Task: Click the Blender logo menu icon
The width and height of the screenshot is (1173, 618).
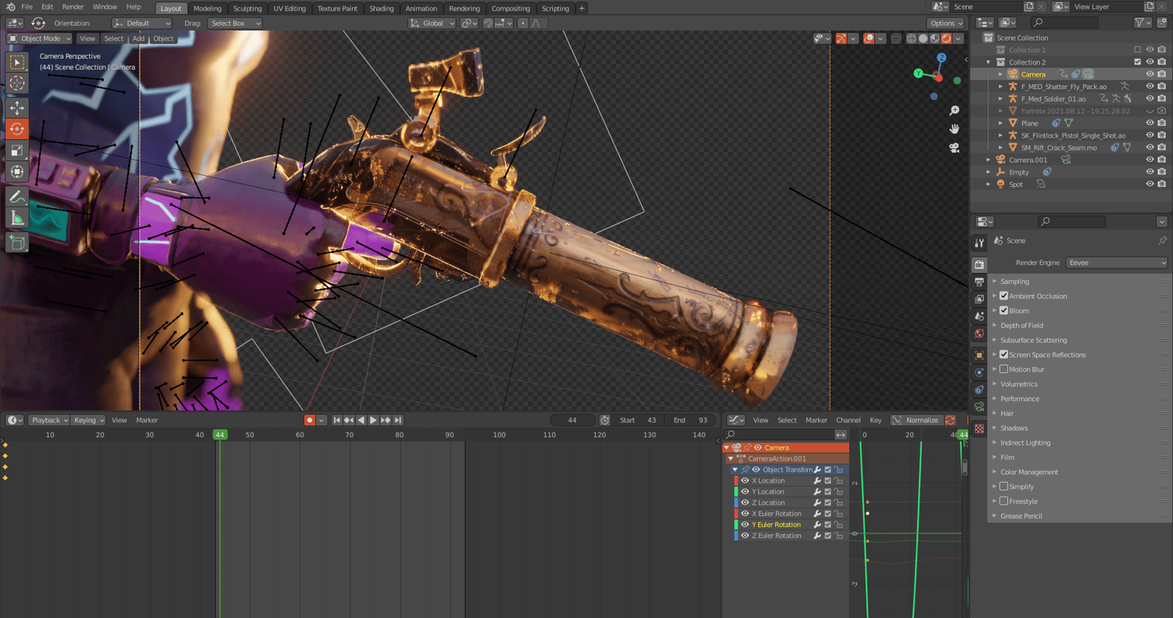Action: tap(10, 7)
